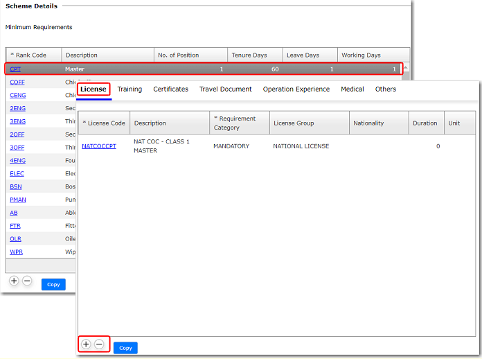Open the Certificates tab

pos(170,89)
